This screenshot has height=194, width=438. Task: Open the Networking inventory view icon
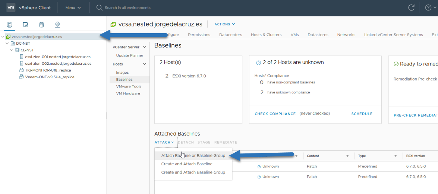tap(57, 25)
